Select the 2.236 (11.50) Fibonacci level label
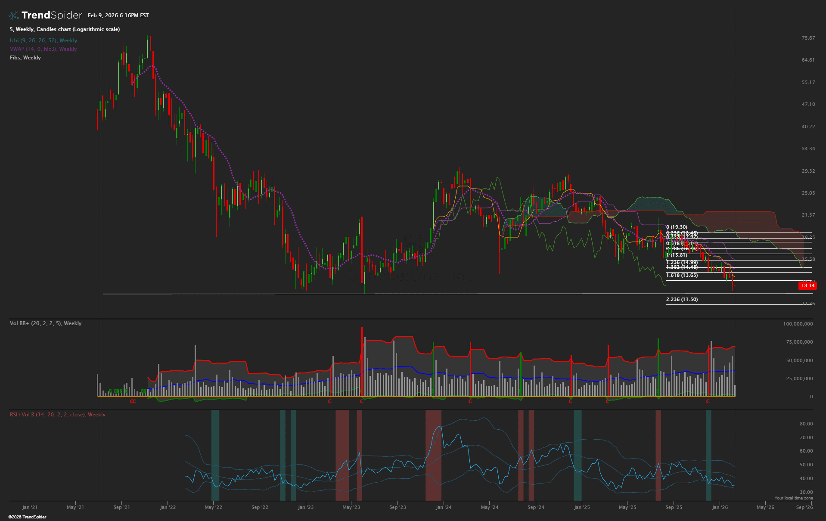The image size is (826, 521). click(x=682, y=299)
